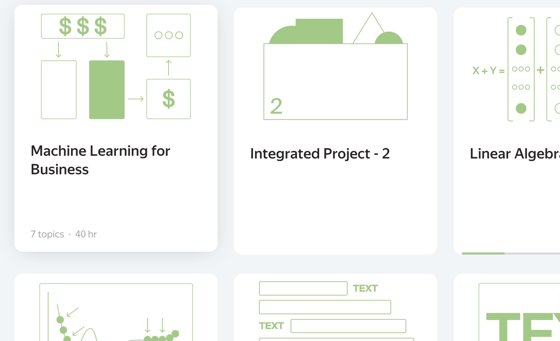Click the 7 topics label
The width and height of the screenshot is (560, 341).
click(47, 234)
